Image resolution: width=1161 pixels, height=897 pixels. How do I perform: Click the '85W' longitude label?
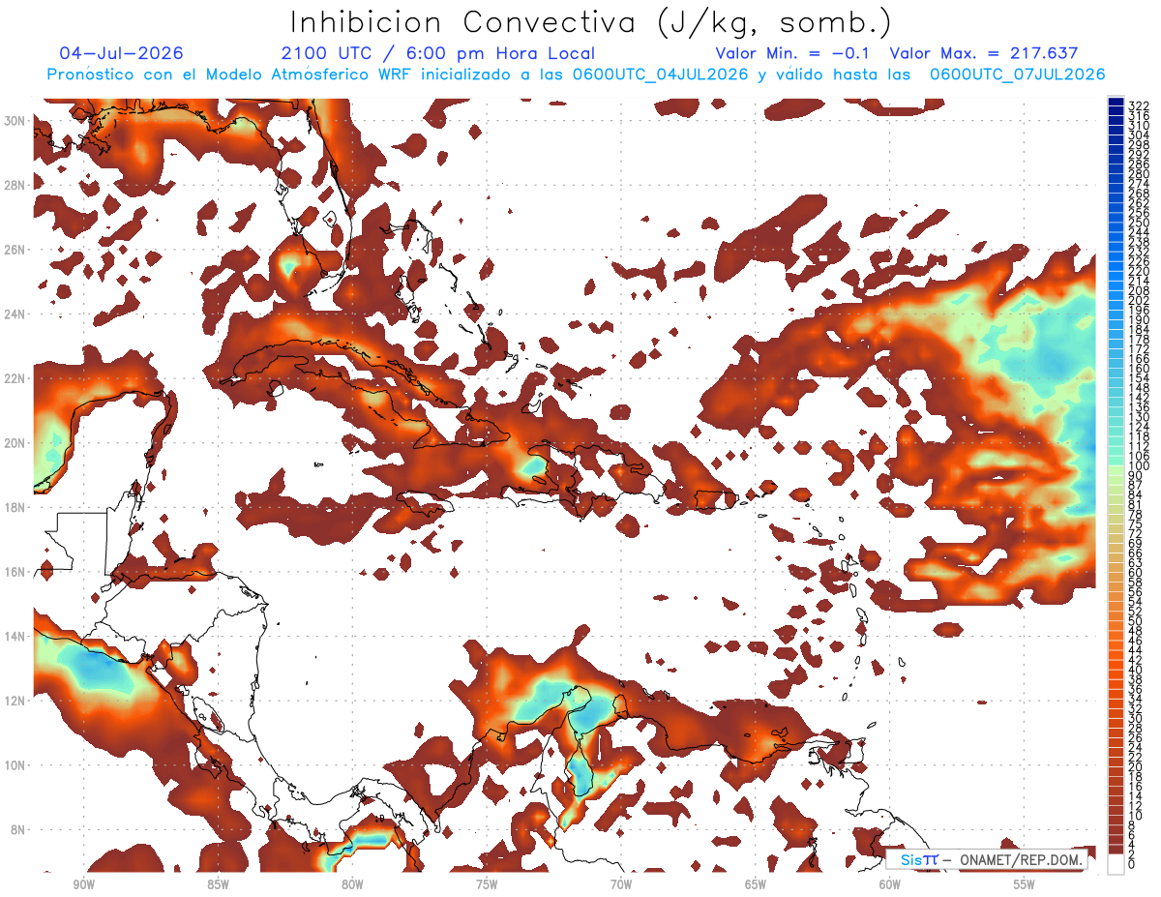[218, 884]
